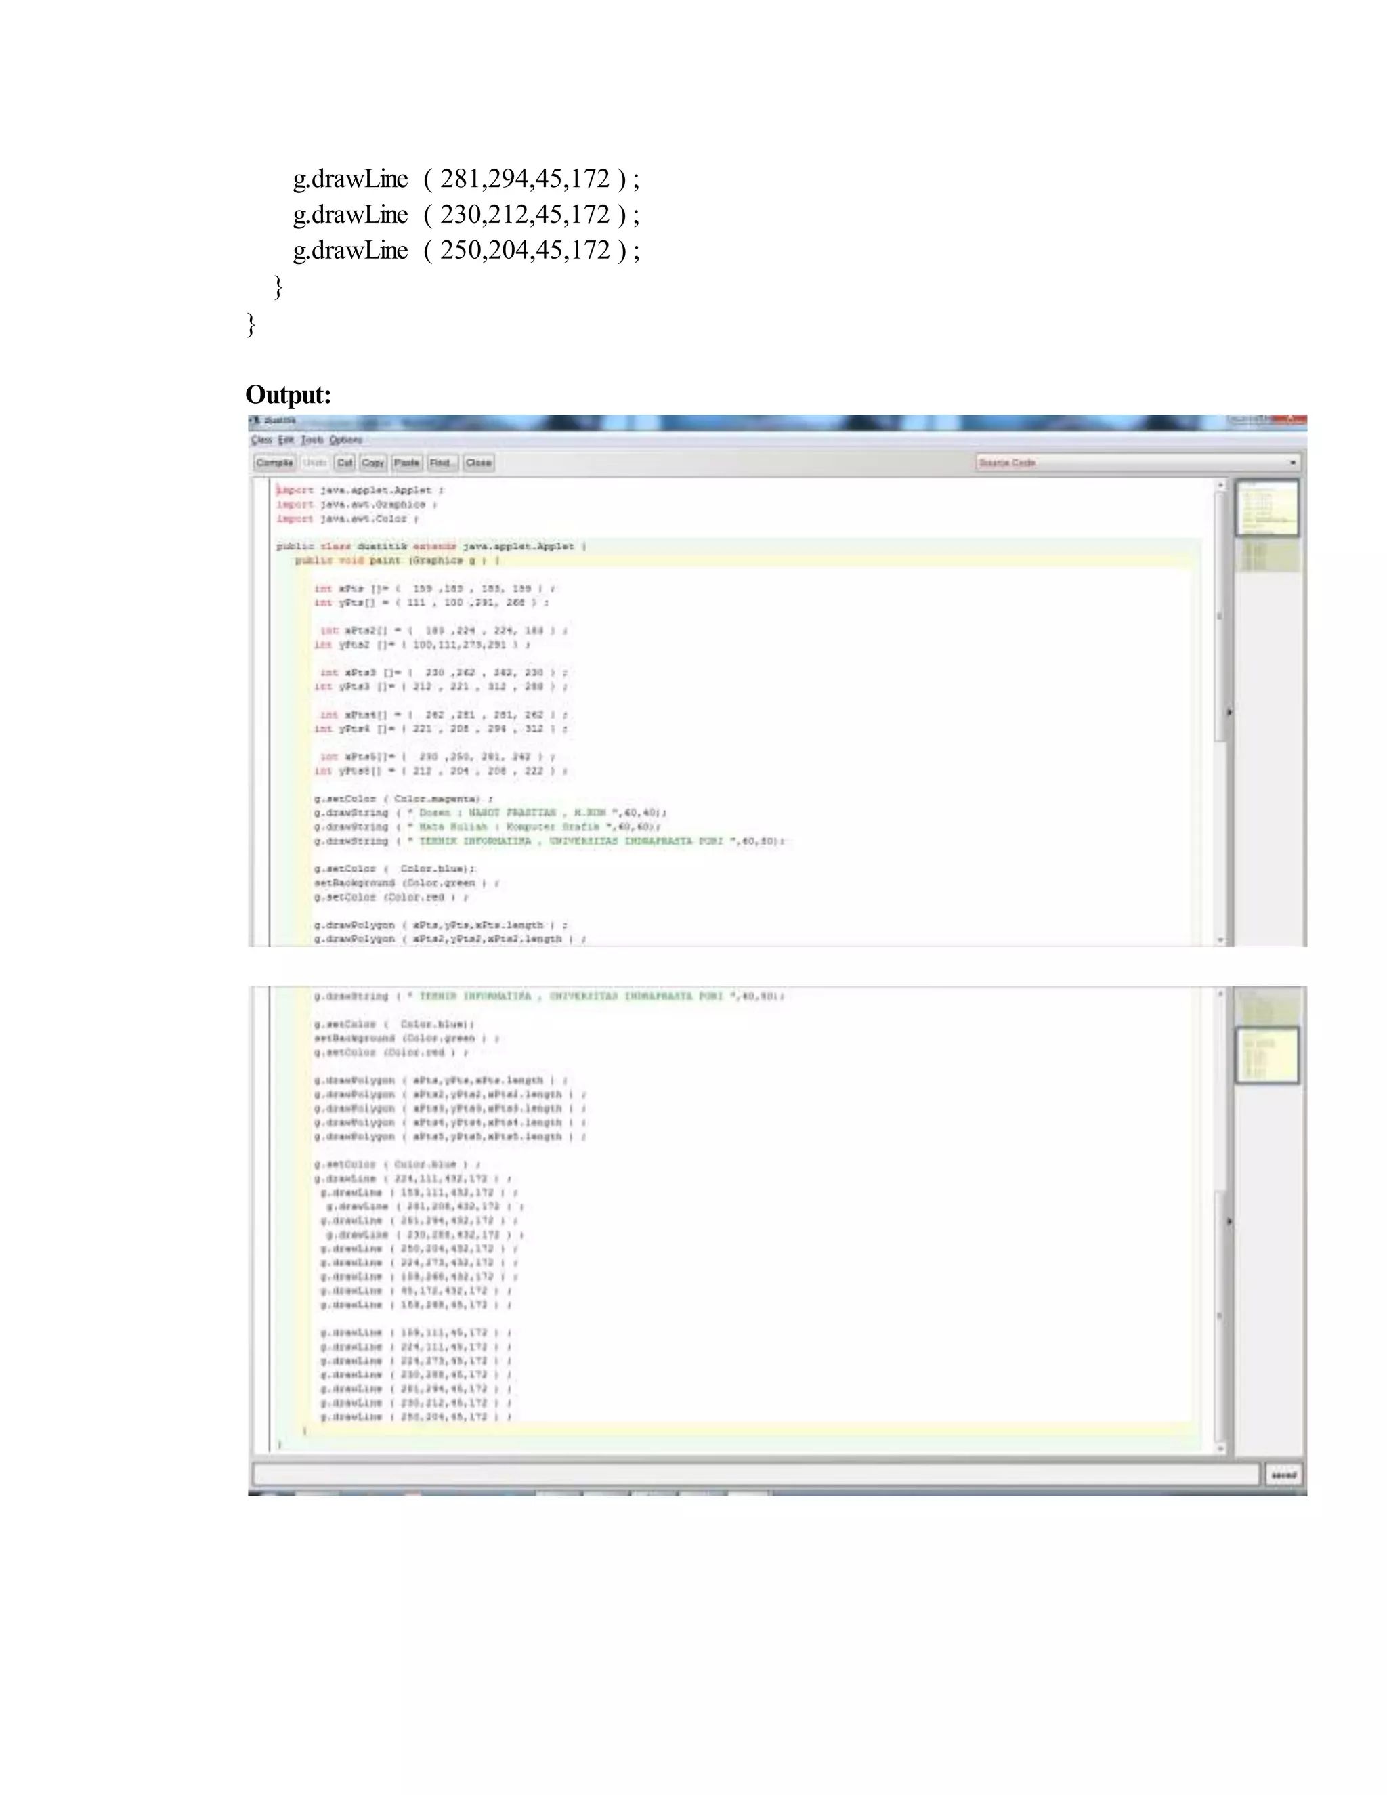This screenshot has height=1795, width=1387.
Task: Click the top code minimap thumbnail
Action: [x=1268, y=509]
